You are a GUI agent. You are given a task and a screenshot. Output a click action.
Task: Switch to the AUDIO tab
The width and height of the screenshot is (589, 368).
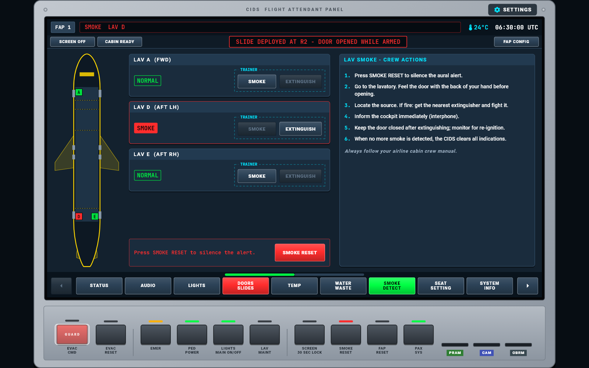coord(148,286)
